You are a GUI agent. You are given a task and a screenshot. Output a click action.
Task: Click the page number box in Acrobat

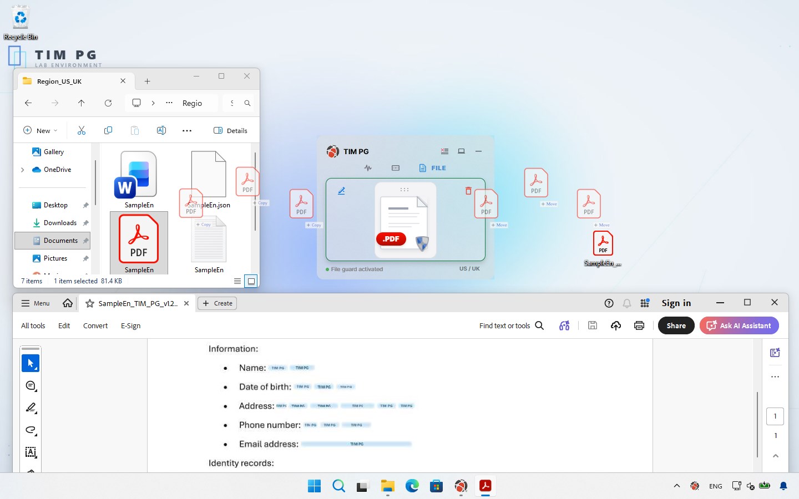[775, 416]
